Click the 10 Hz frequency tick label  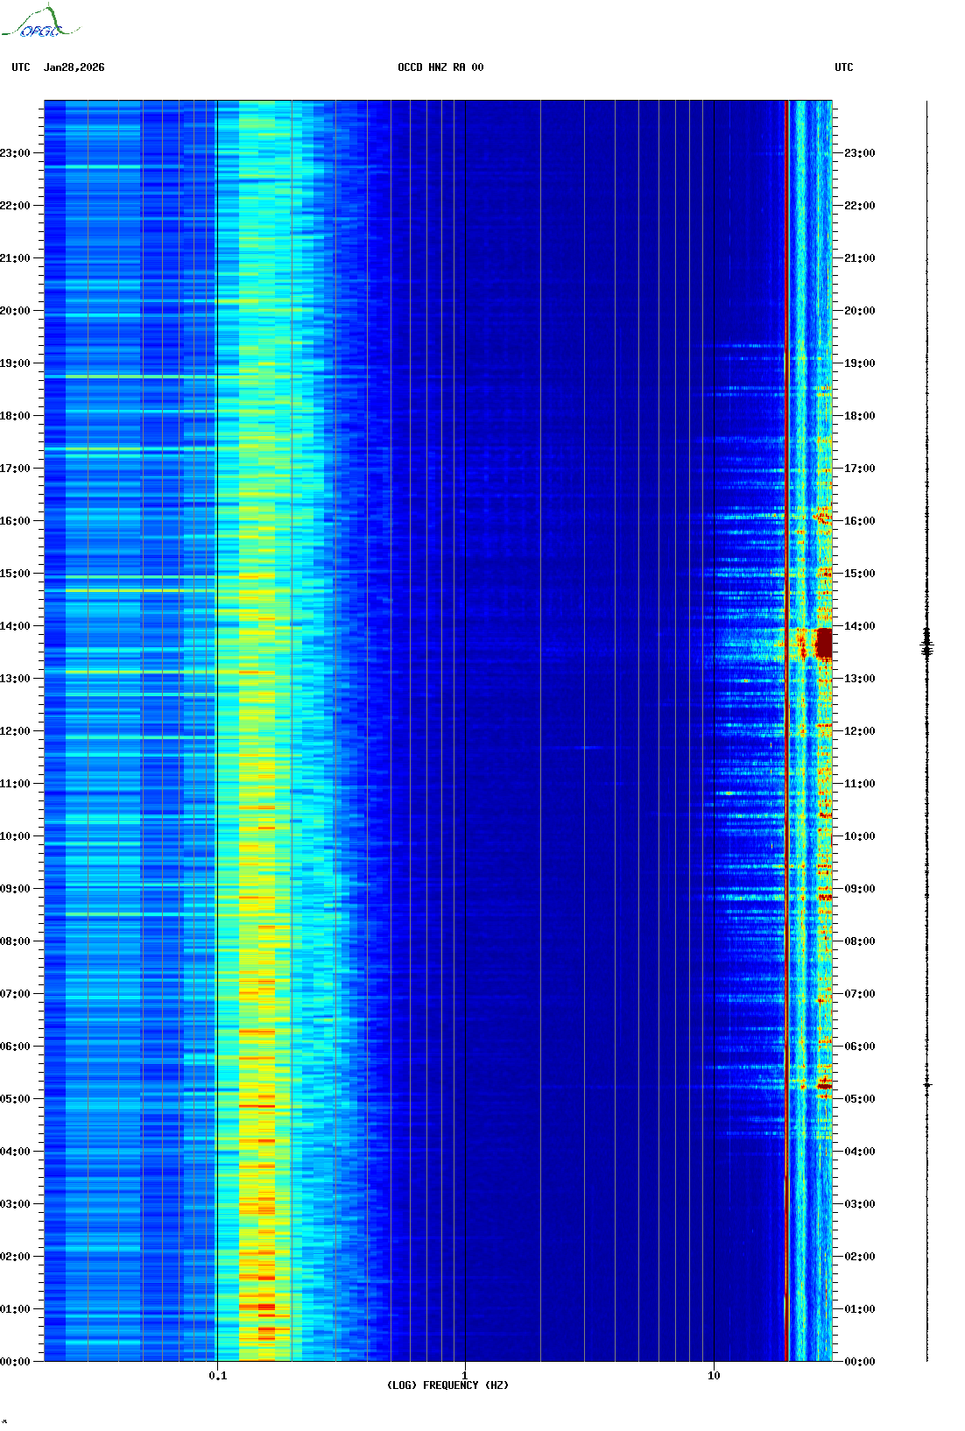pyautogui.click(x=714, y=1376)
